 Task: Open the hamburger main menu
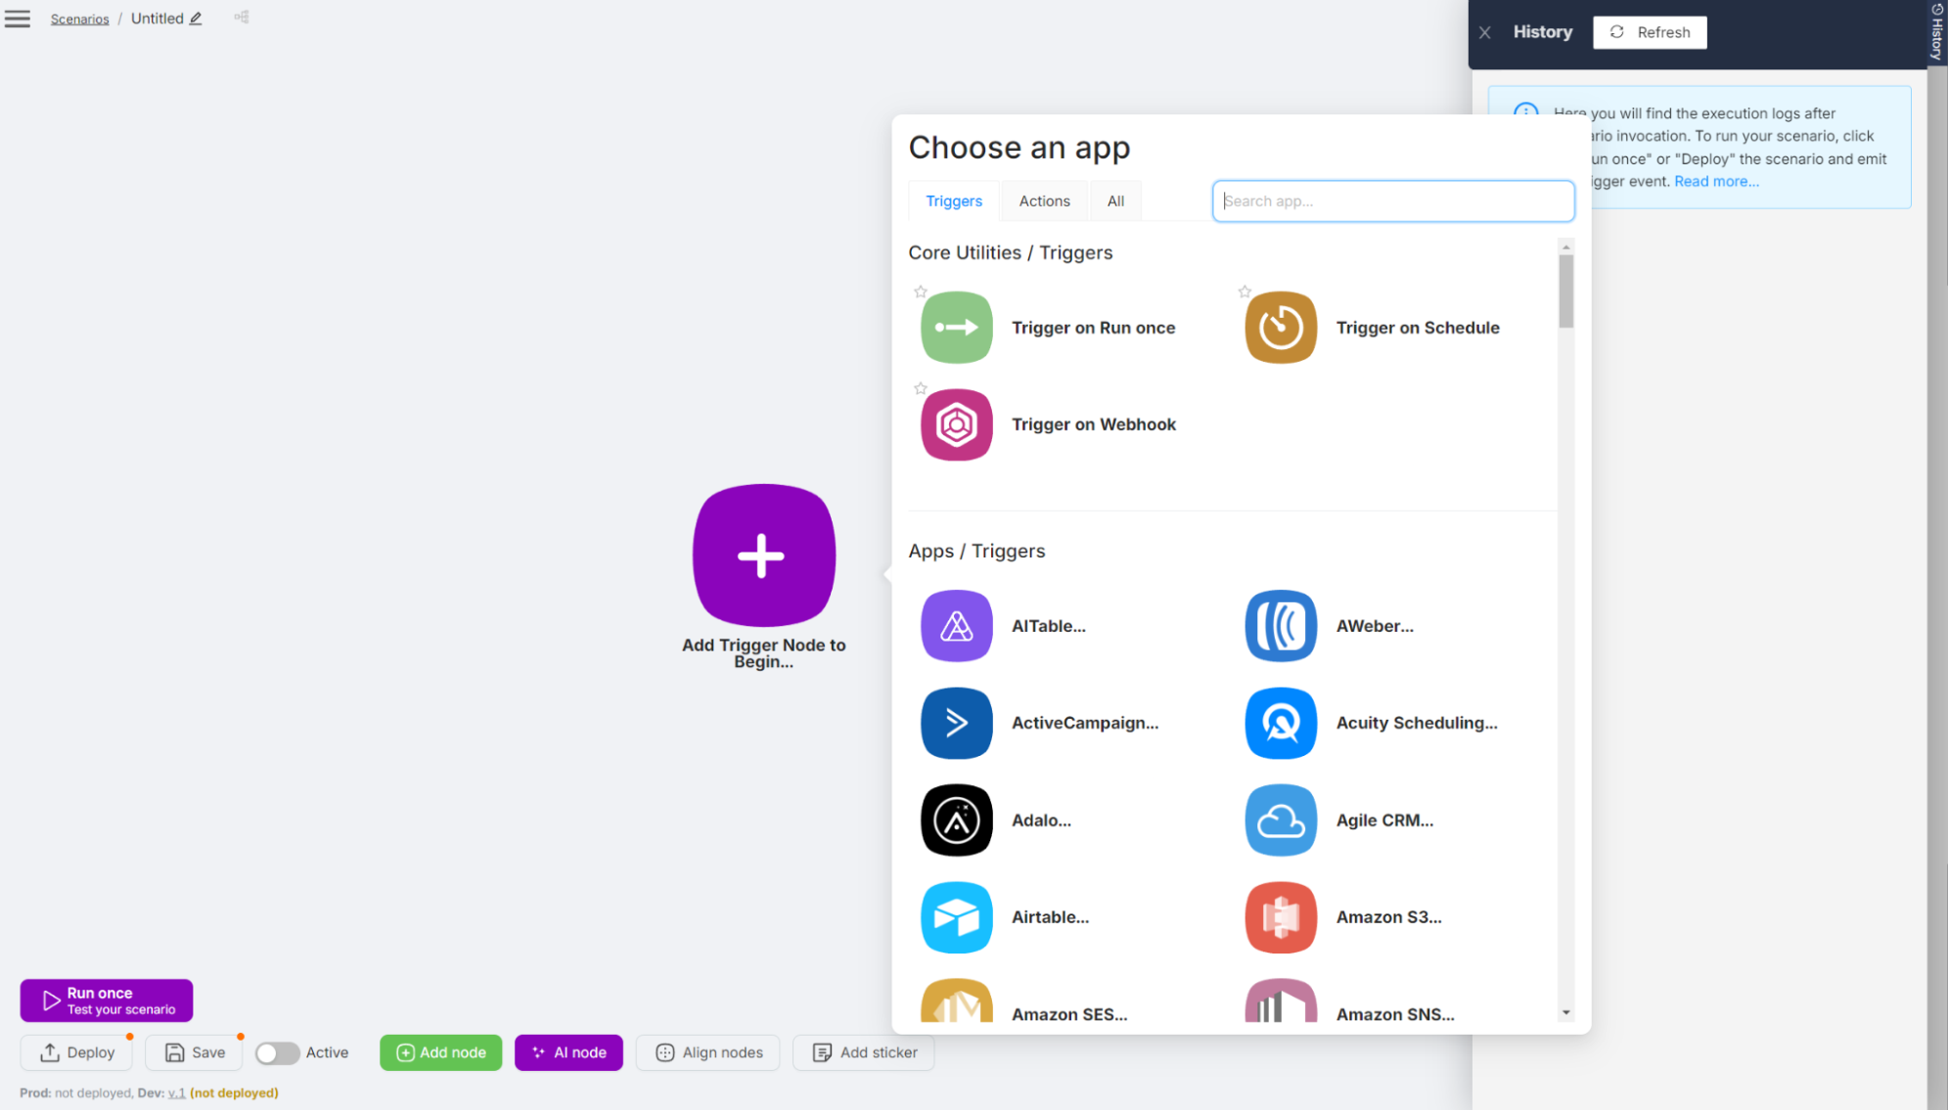point(18,19)
